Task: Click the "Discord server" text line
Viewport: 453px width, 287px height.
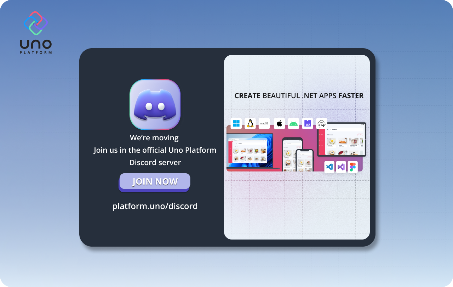Action: 155,162
